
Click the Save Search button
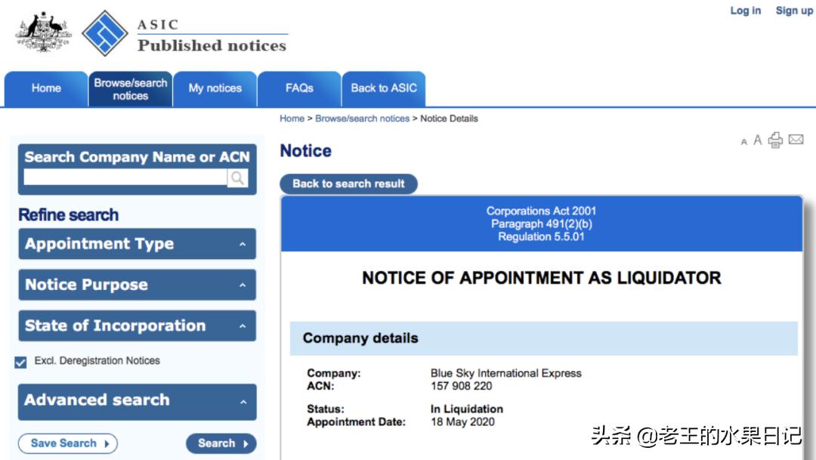pyautogui.click(x=68, y=443)
